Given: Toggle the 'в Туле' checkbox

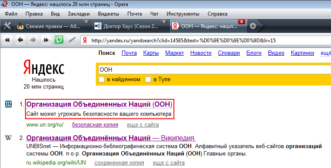Looking at the screenshot, I should point(148,79).
